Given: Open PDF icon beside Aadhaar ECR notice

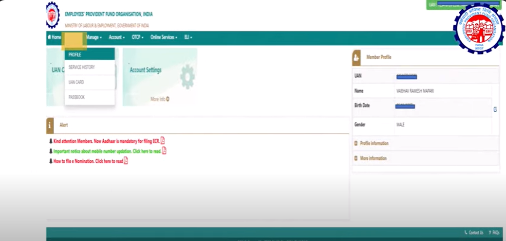Looking at the screenshot, I should [x=163, y=140].
